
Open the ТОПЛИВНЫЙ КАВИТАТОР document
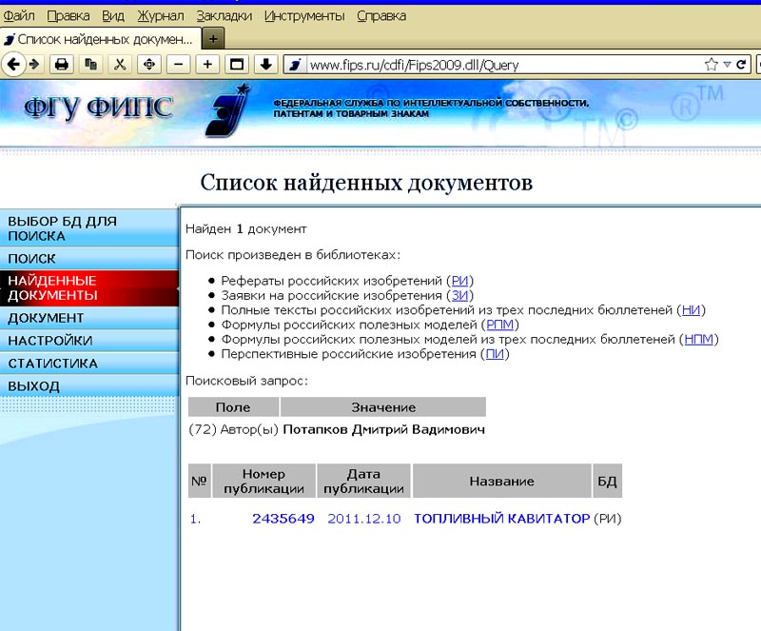501,519
